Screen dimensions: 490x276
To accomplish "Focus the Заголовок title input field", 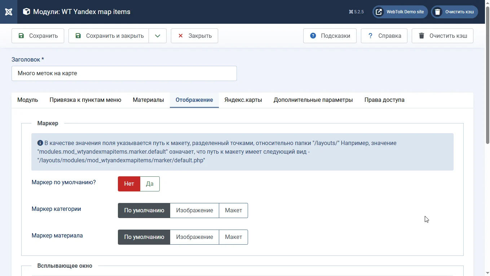I will point(124,73).
